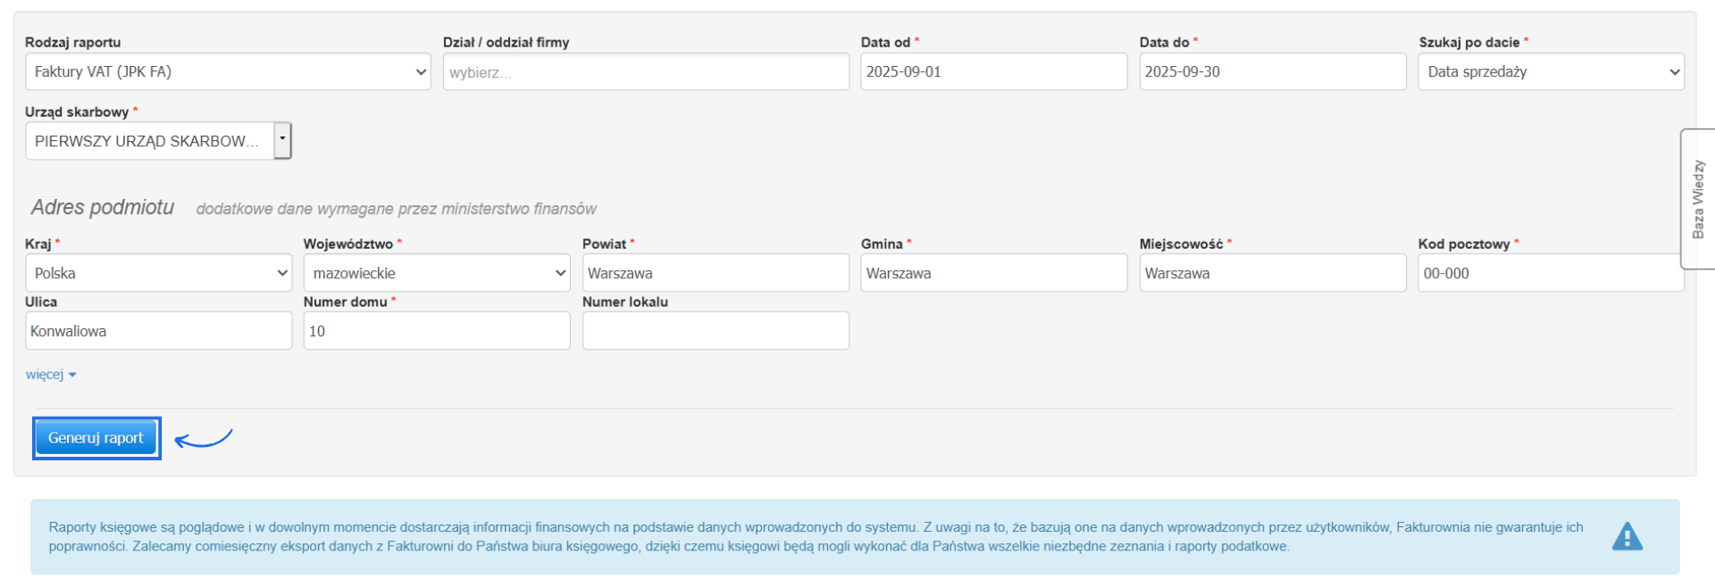Screen dimensions: 1715x579
Task: Click the Kod pocztowy input field
Action: [x=1550, y=273]
